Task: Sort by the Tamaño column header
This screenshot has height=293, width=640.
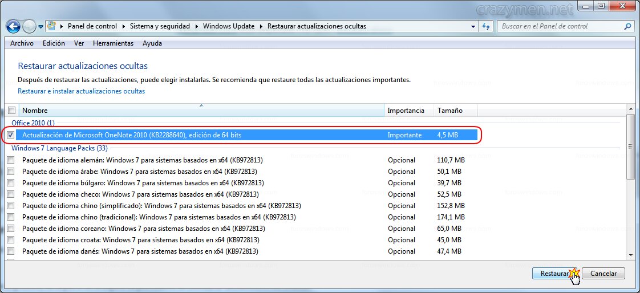Action: point(456,110)
